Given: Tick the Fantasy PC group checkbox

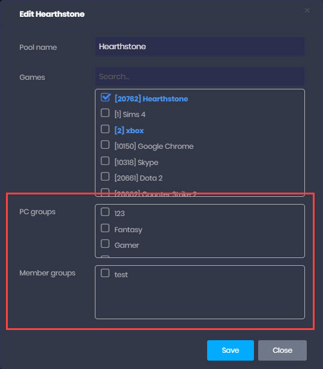Looking at the screenshot, I should coord(105,228).
